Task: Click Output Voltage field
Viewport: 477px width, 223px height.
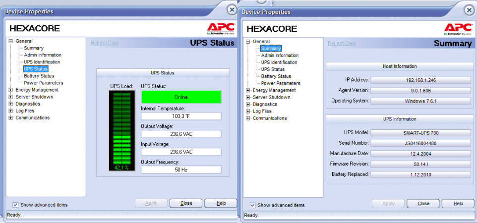Action: point(181,134)
